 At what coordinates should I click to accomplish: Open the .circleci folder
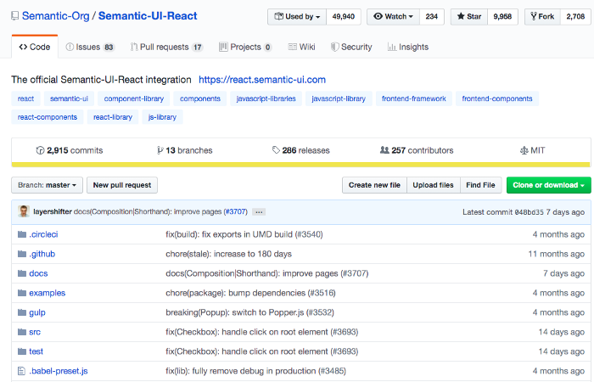click(43, 234)
